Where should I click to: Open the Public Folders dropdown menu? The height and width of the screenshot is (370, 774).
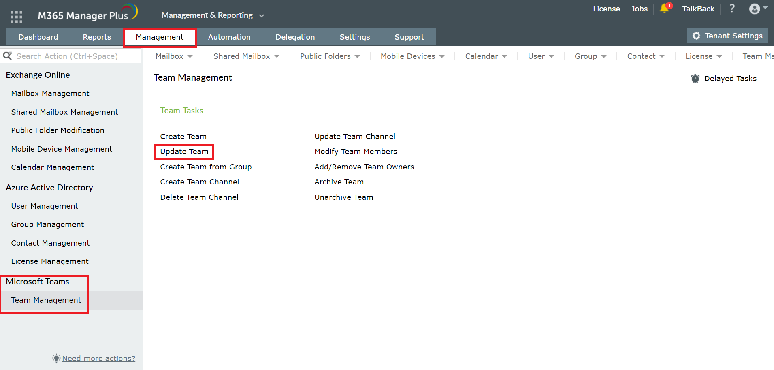click(x=330, y=56)
